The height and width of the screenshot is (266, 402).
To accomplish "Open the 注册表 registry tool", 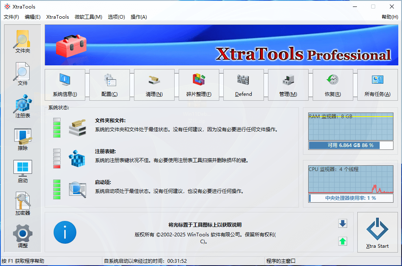I will click(x=22, y=106).
